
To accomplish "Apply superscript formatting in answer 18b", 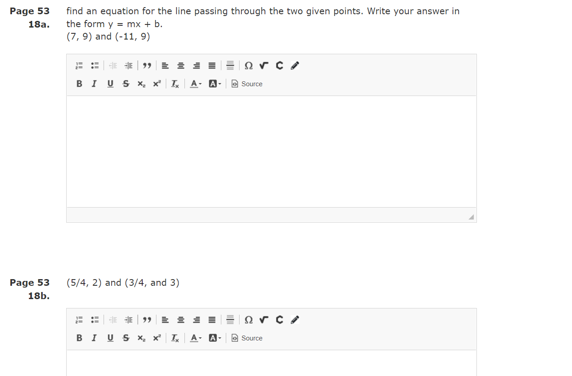I will (x=156, y=338).
